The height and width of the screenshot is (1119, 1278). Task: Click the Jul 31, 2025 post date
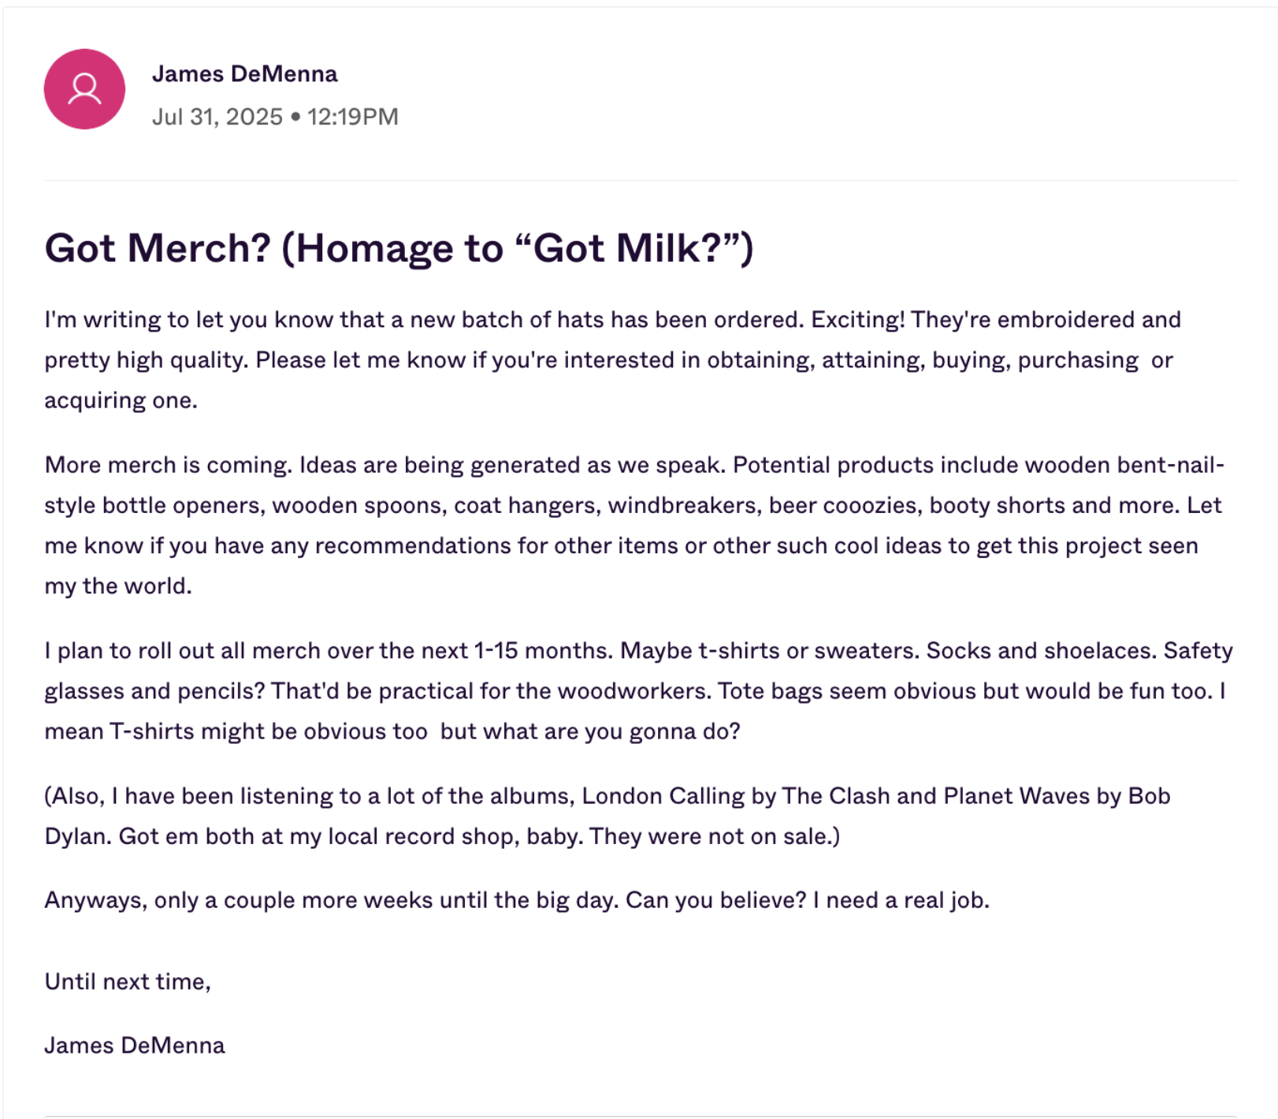[217, 117]
